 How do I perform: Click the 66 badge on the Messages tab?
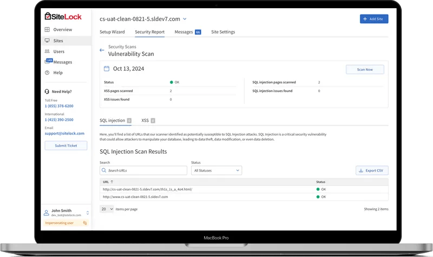(198, 32)
